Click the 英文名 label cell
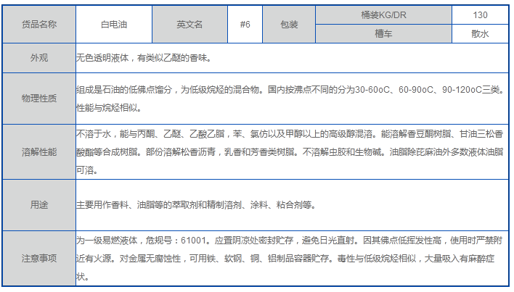The height and width of the screenshot is (292, 514). [x=189, y=24]
